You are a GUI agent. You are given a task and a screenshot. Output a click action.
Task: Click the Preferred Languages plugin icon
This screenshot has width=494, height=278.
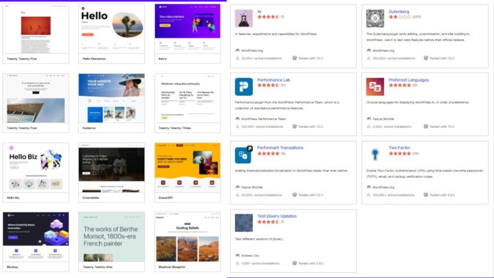[375, 87]
